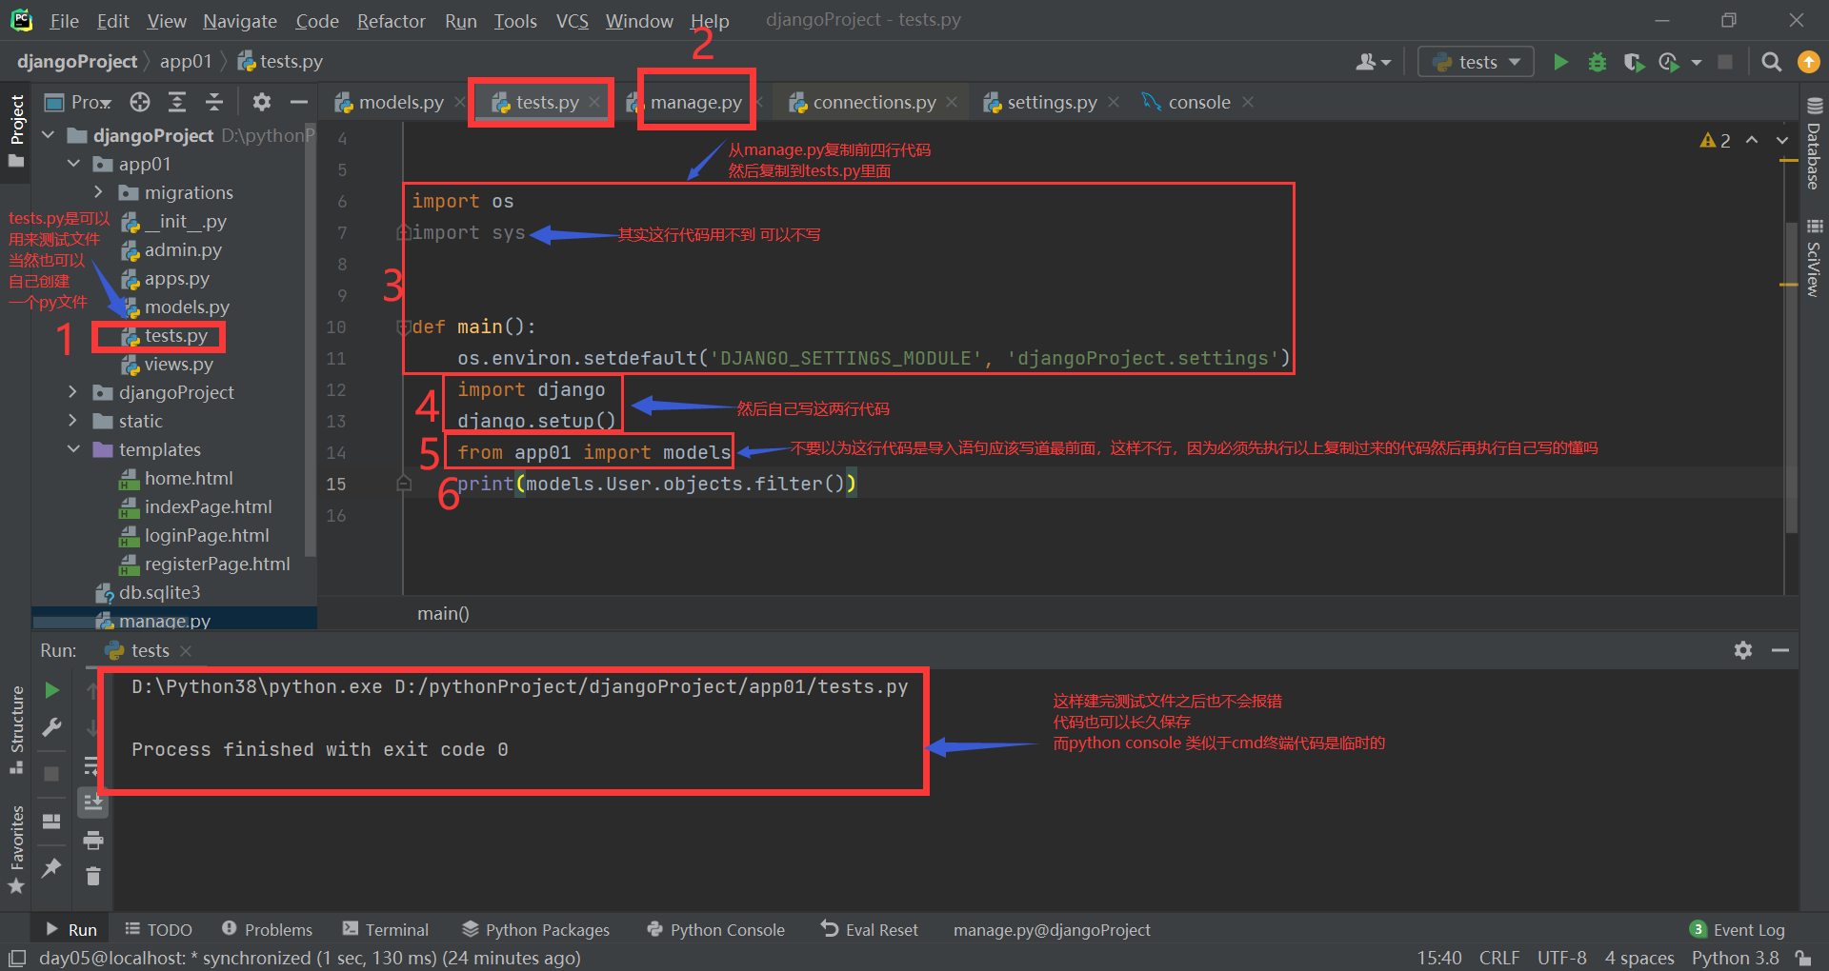
Task: Open Project panel settings gear
Action: point(262,102)
